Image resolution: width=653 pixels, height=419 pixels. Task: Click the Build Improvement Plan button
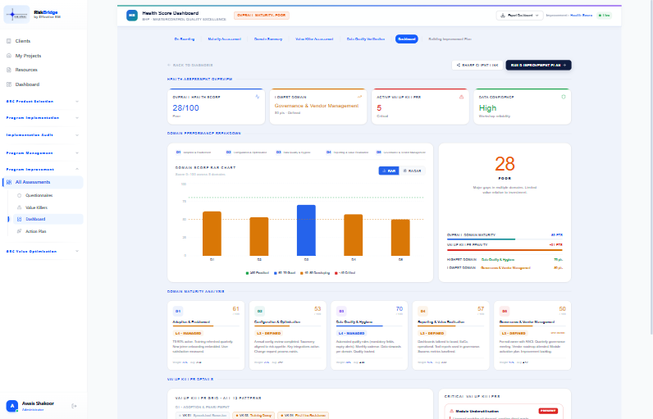538,66
